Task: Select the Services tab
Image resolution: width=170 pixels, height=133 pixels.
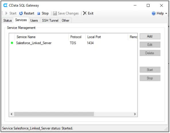Action: [21, 20]
